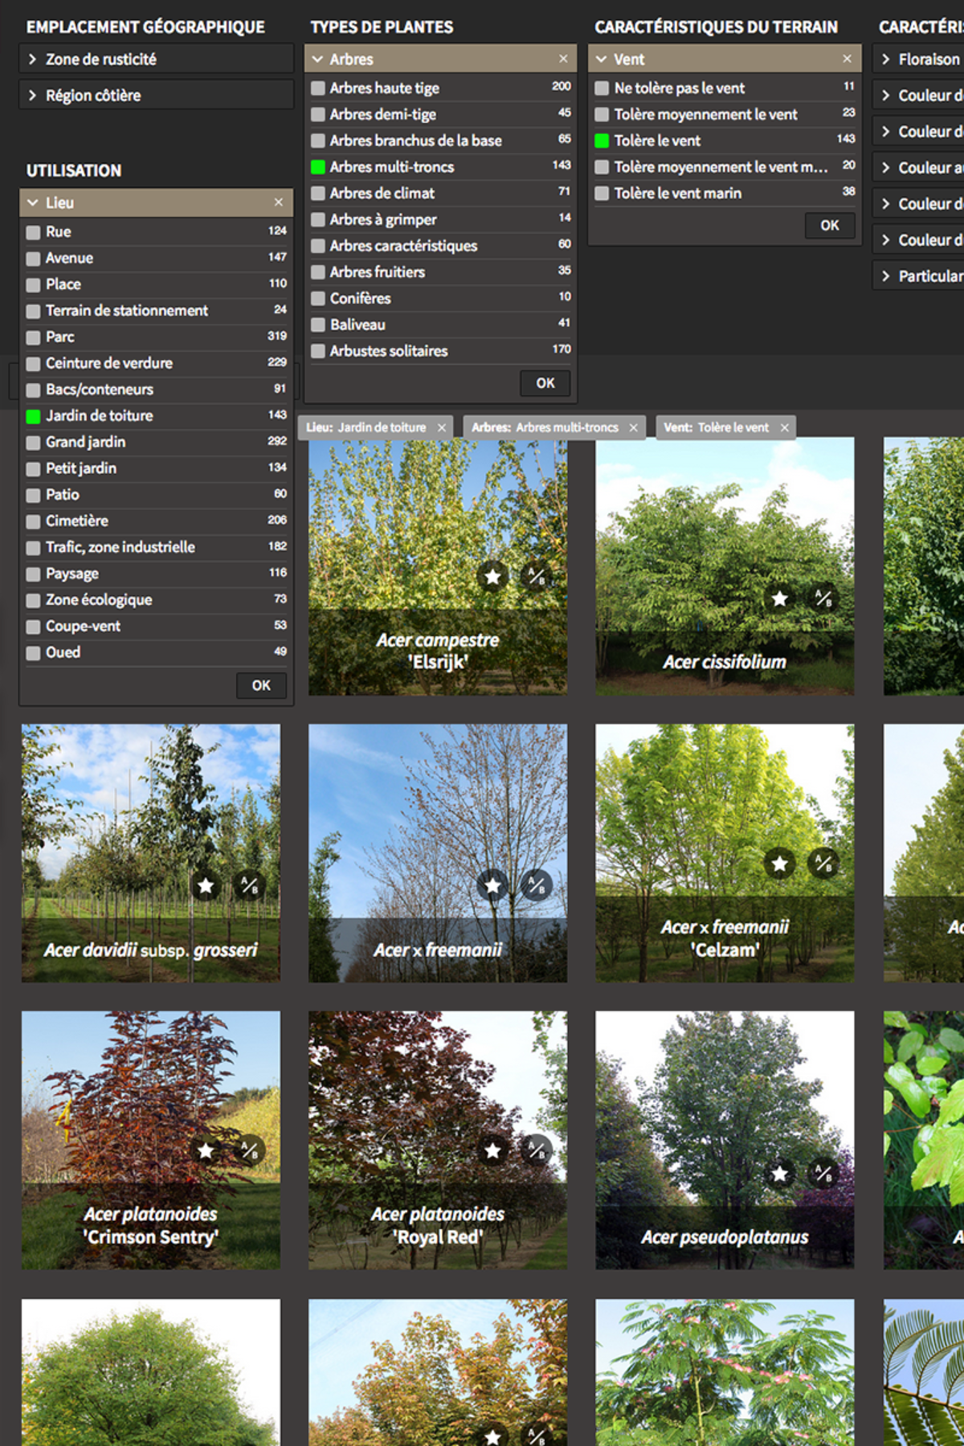Uncheck Jardin de toiture green checkbox
The height and width of the screenshot is (1446, 964).
pos(33,416)
